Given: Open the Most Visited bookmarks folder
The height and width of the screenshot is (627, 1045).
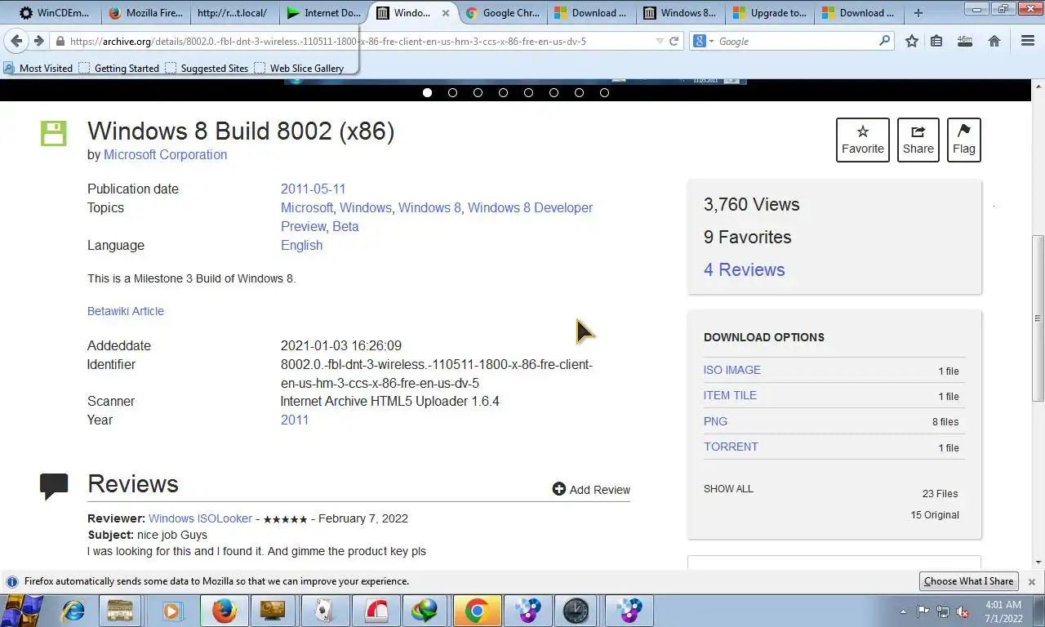Looking at the screenshot, I should click(38, 68).
